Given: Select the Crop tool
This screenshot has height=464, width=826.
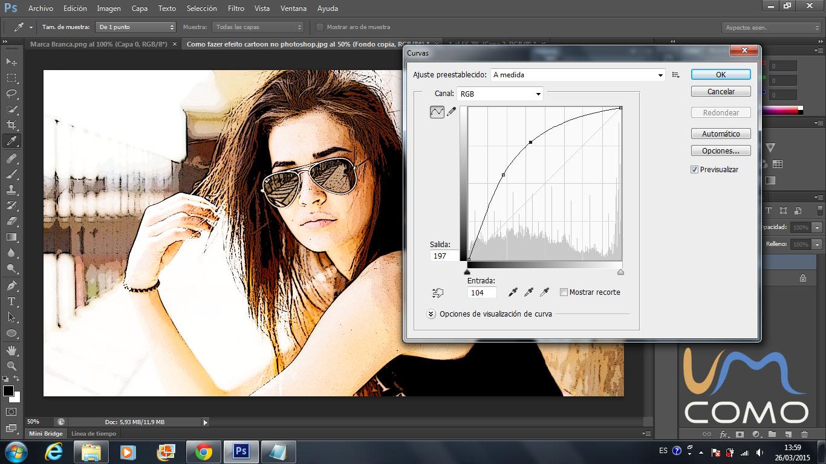Looking at the screenshot, I should 11,125.
